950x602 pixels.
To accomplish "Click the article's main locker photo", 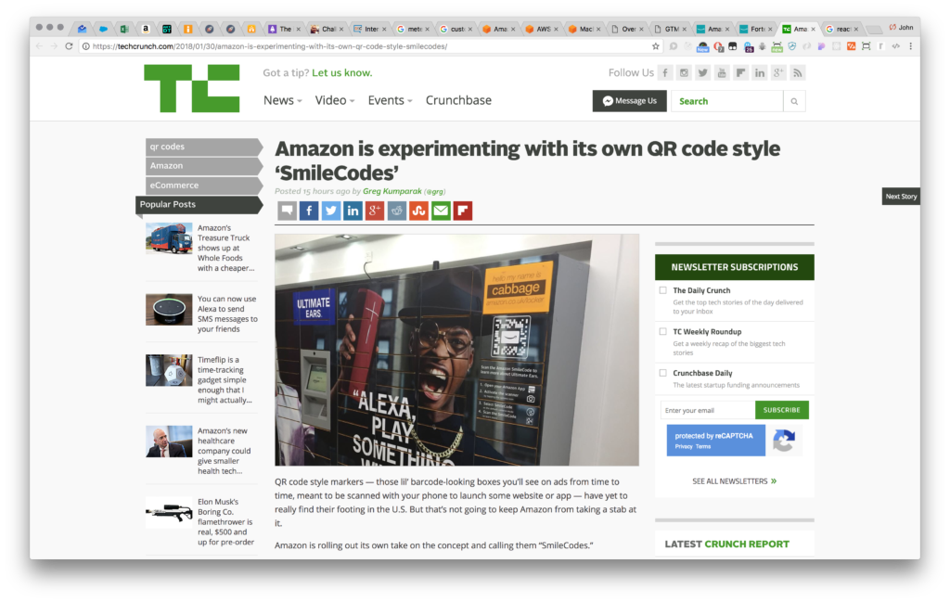I will pos(456,350).
